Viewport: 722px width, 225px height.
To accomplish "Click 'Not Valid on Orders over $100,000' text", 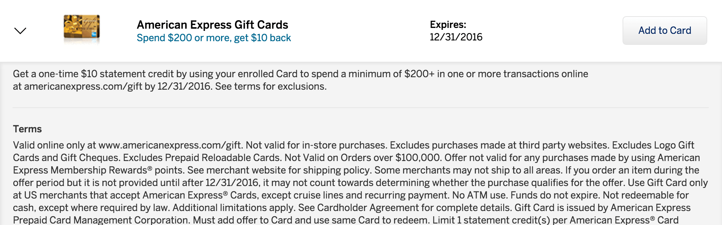I will pos(362,158).
